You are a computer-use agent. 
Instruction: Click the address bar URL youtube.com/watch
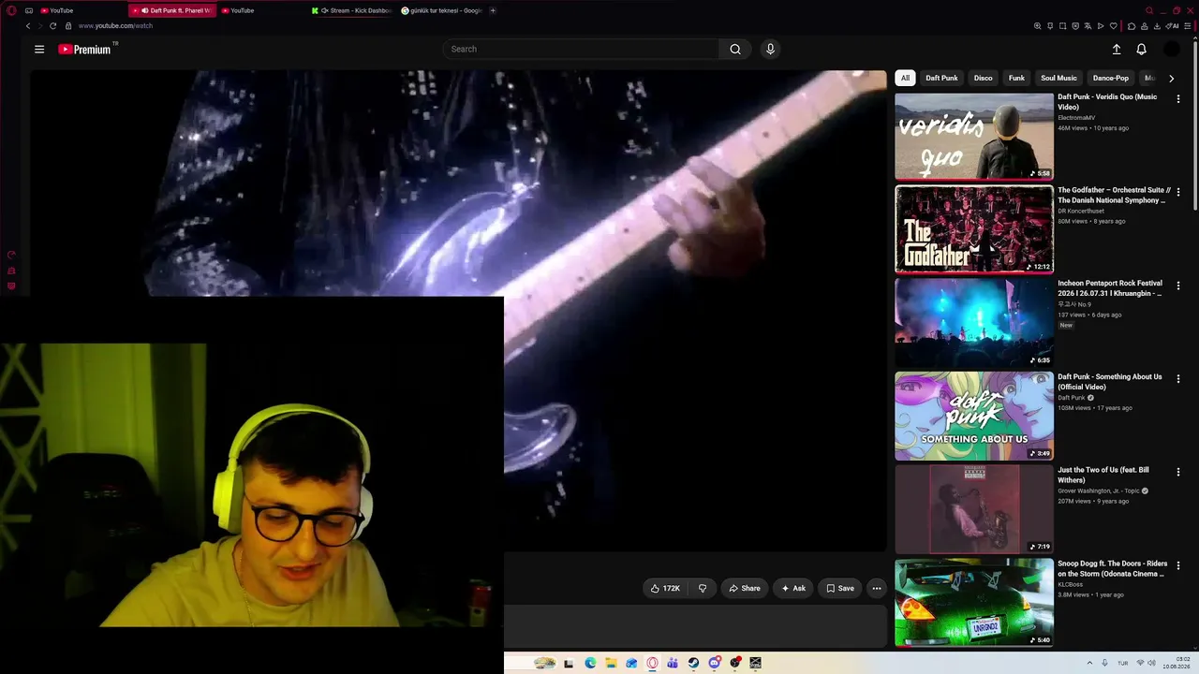[115, 26]
